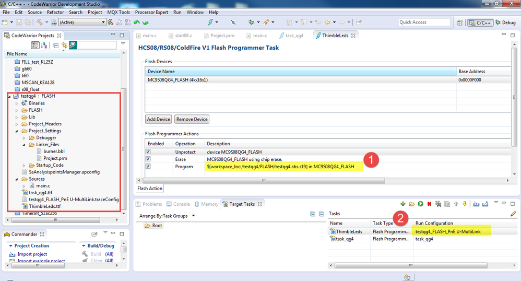Open the Refactor menu
The height and width of the screenshot is (281, 521).
point(55,13)
